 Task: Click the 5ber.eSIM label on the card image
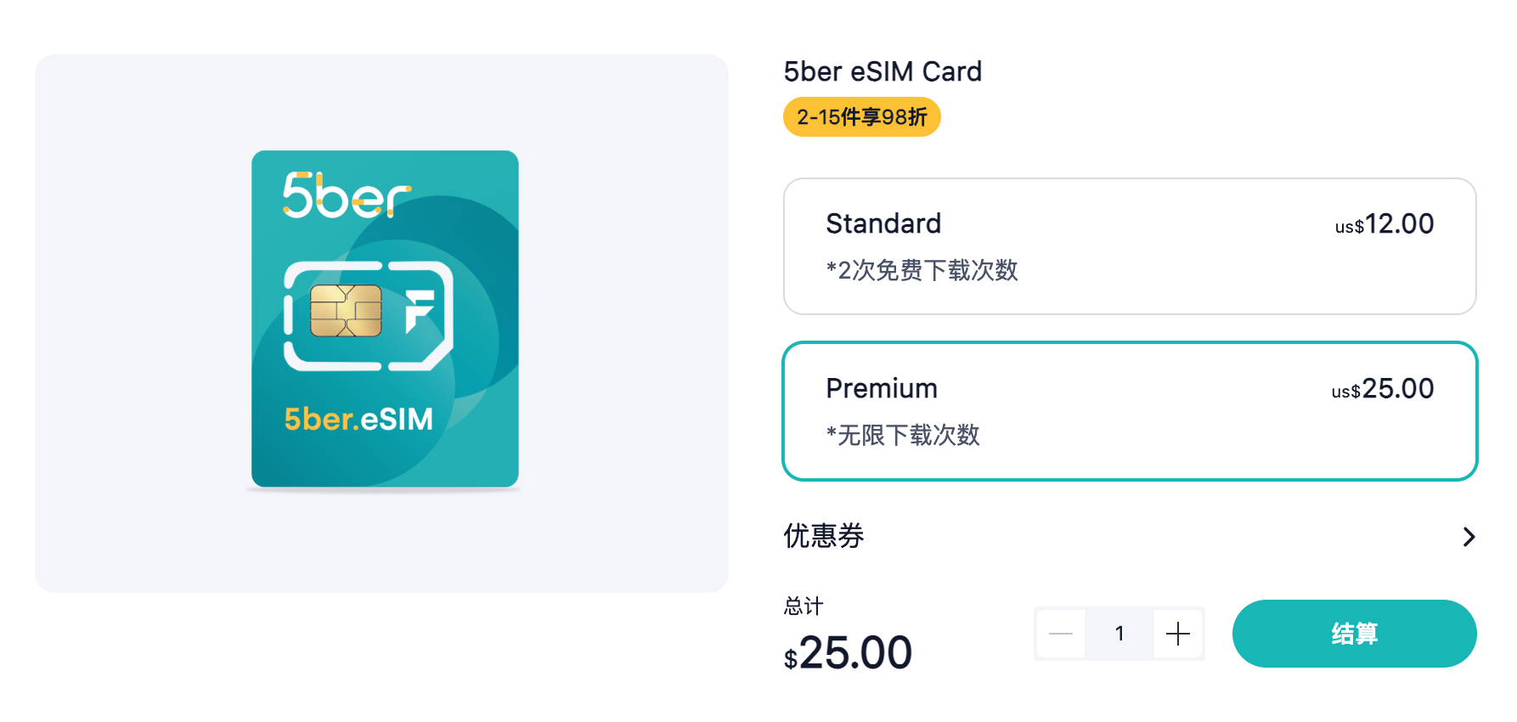click(x=358, y=419)
